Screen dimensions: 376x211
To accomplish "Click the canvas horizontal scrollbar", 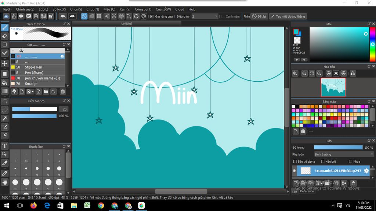I will tap(181, 191).
